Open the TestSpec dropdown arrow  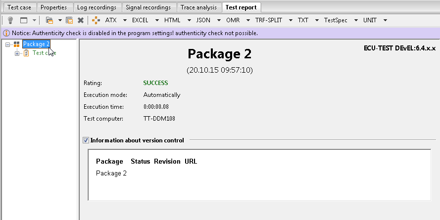click(356, 20)
